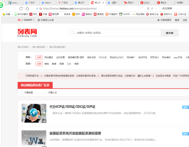189x147 pixels.
Task: Filter category by 软件开发
Action: tap(143, 57)
